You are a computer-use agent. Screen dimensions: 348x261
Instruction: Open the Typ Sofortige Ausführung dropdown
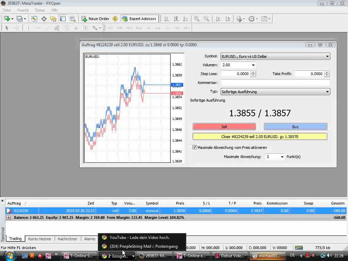275,92
